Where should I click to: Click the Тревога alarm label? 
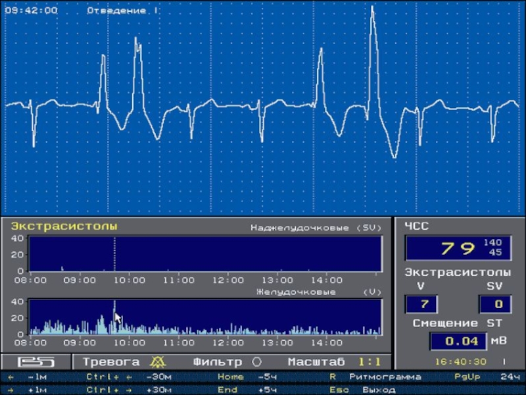111,361
